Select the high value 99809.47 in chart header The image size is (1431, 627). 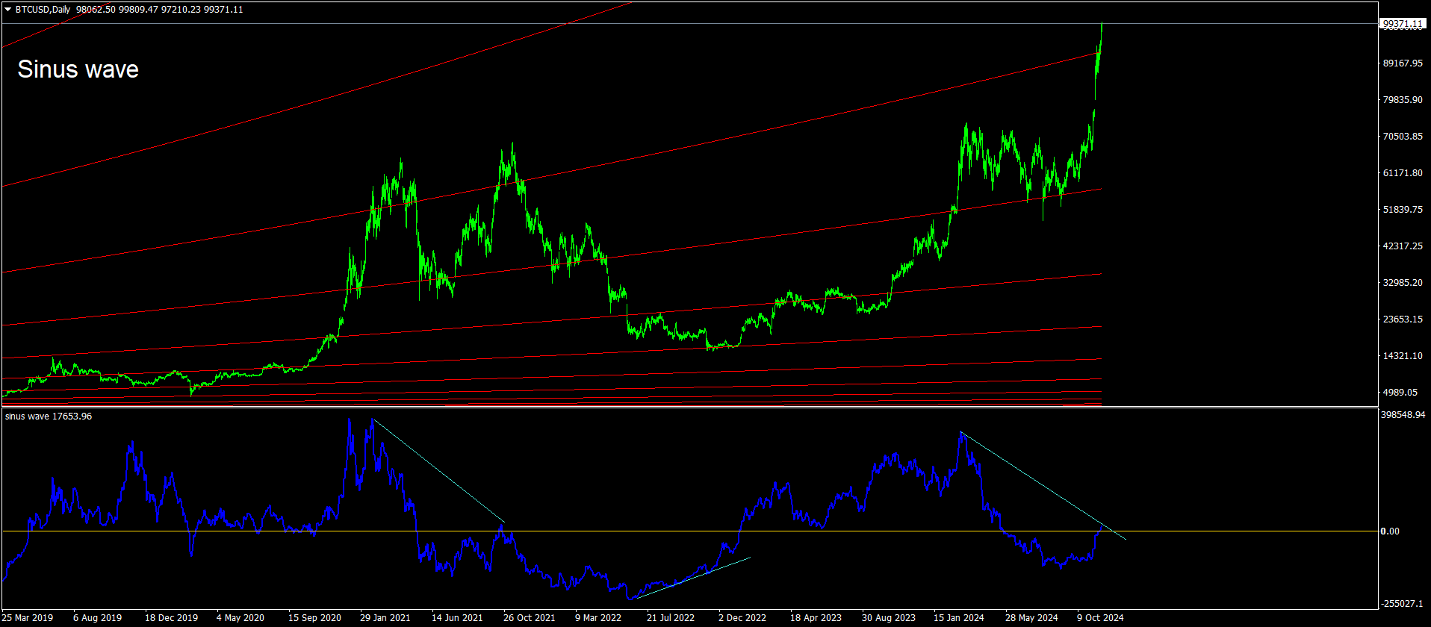(x=137, y=10)
